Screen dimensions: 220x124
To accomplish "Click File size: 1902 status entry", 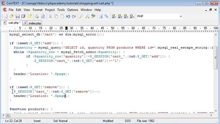I will point(146,121).
